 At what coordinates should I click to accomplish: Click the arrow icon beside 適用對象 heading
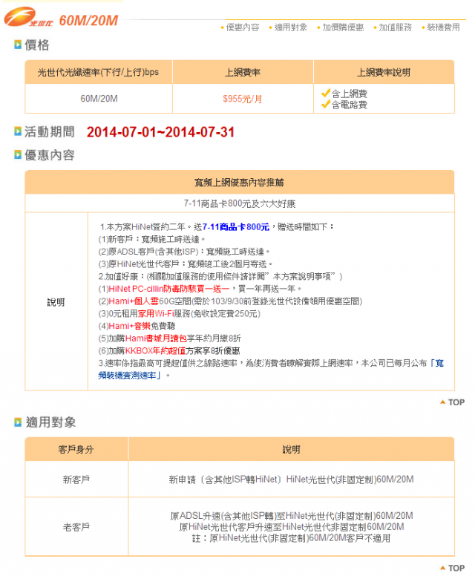[18, 422]
